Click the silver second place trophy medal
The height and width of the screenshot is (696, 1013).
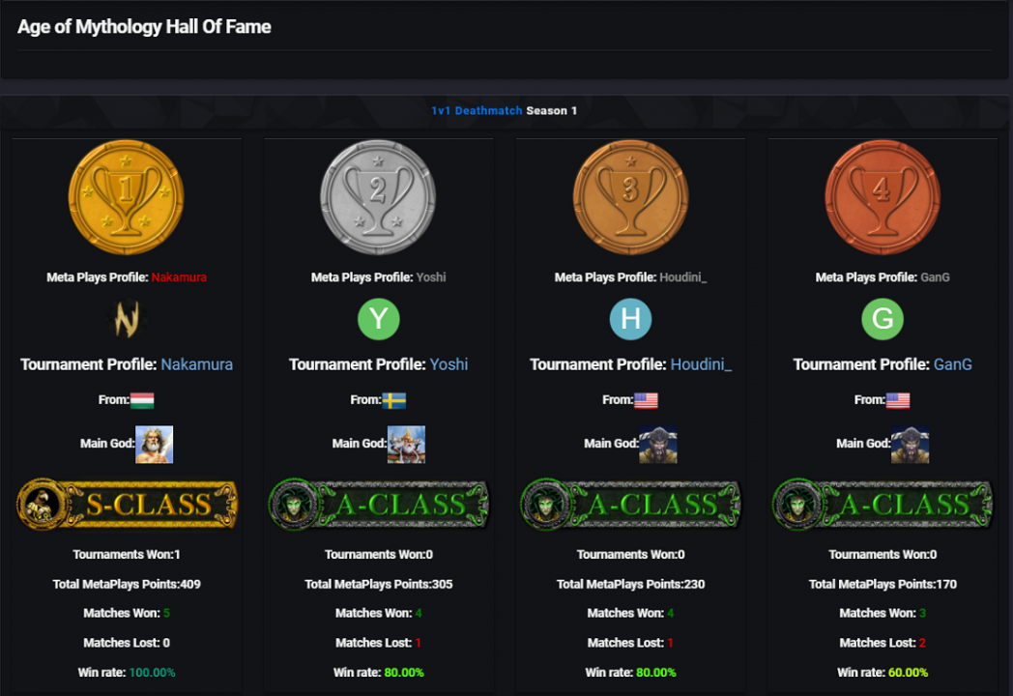click(378, 196)
